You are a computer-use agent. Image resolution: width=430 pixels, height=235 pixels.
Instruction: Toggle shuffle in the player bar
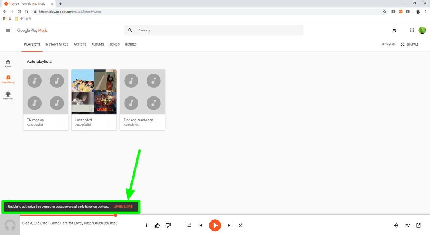[x=240, y=225]
